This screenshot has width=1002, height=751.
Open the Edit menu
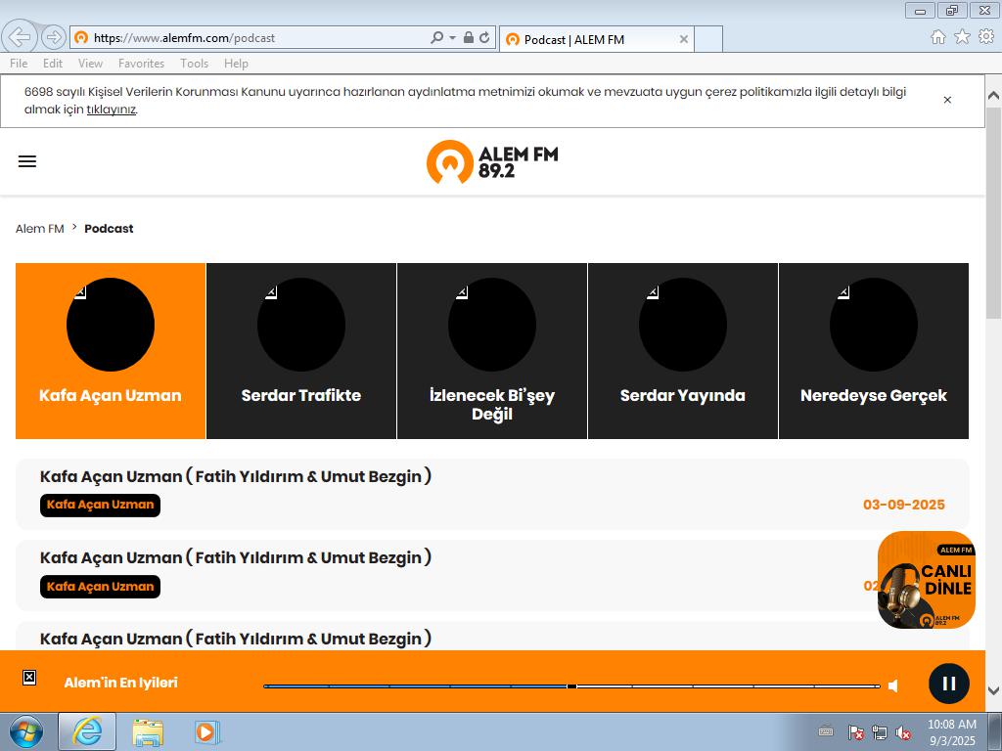click(x=53, y=64)
